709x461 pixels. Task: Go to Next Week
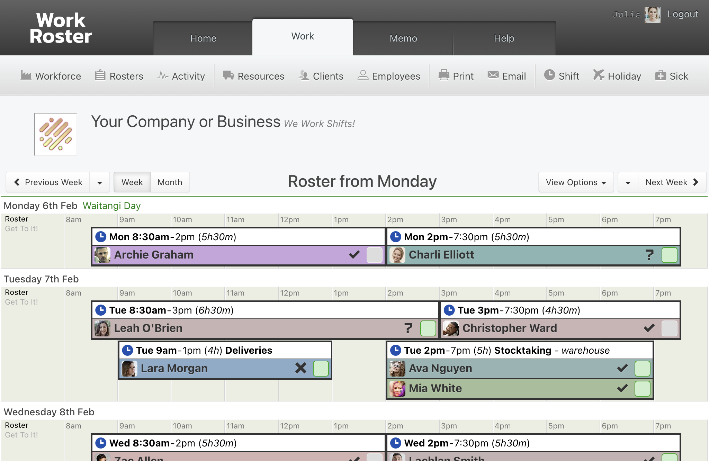point(672,182)
